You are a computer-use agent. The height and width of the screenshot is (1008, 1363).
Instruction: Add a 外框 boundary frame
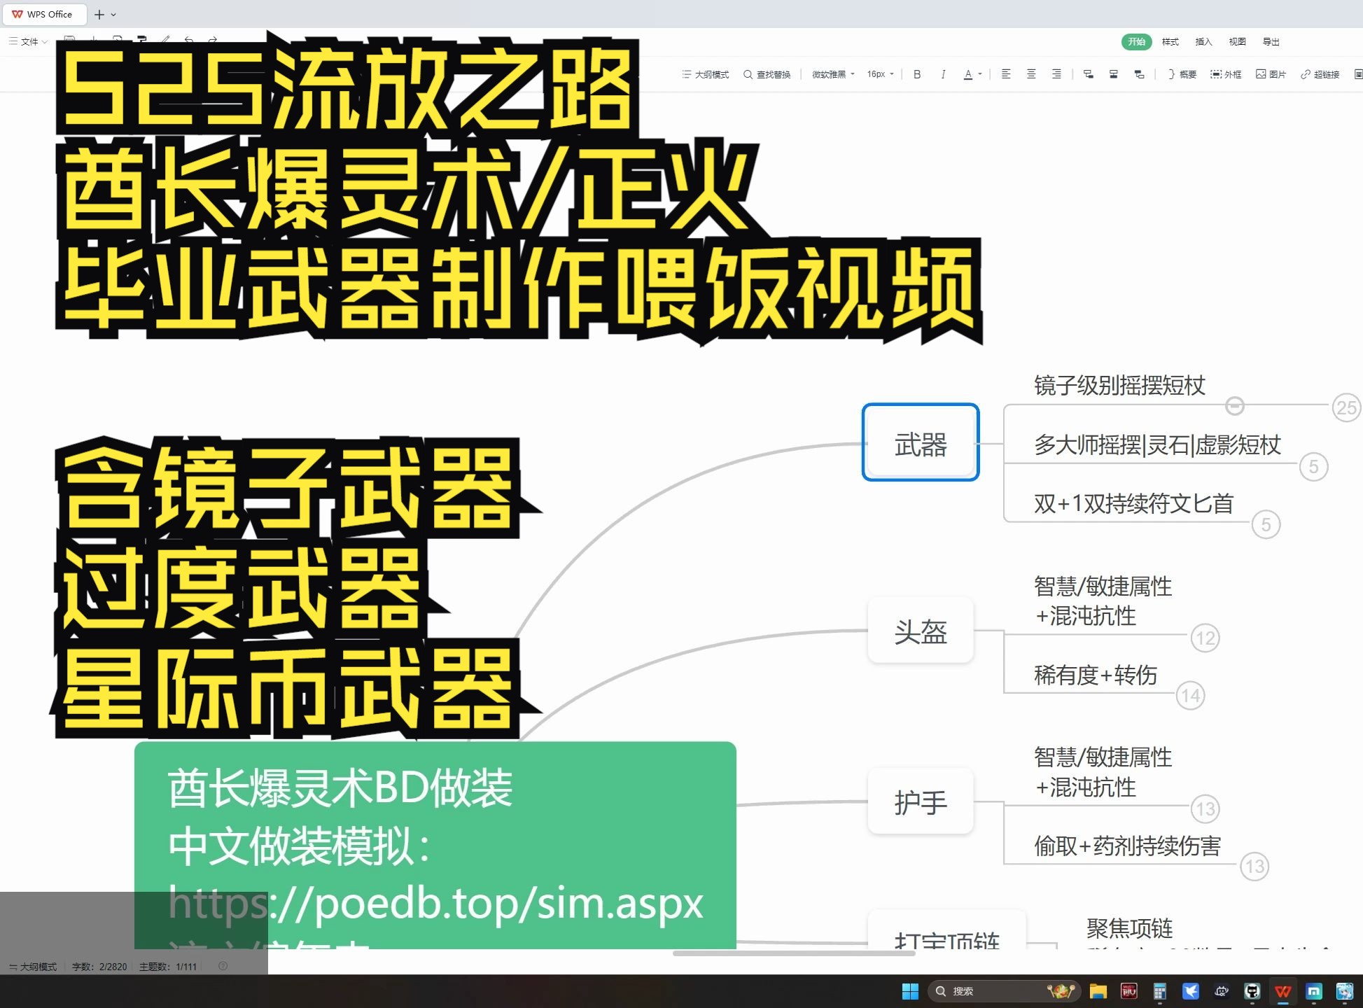click(1226, 74)
